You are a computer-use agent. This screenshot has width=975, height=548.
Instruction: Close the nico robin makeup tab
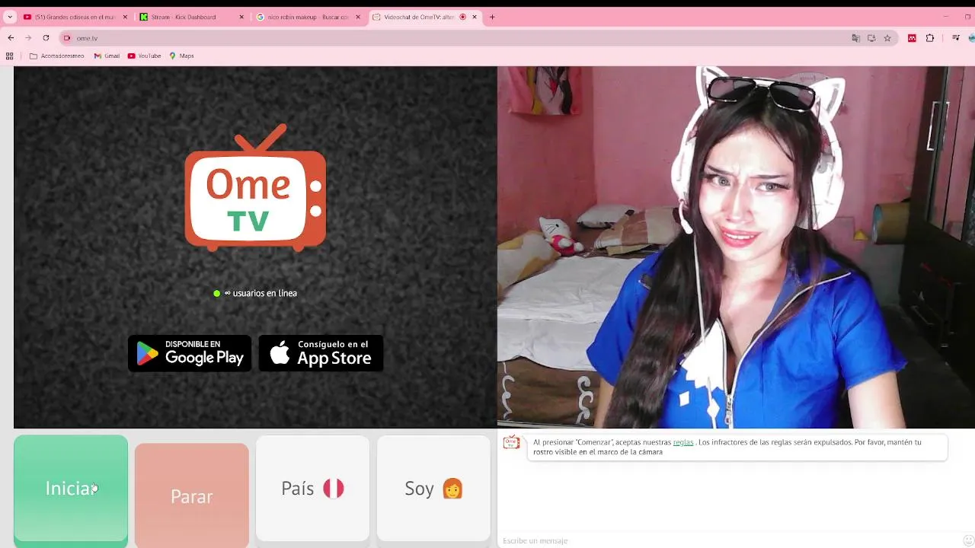(x=358, y=17)
